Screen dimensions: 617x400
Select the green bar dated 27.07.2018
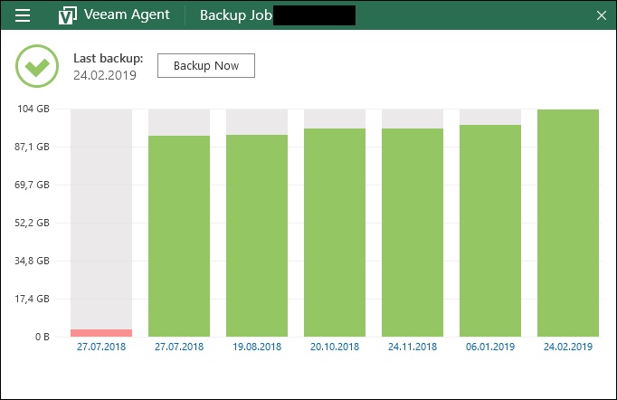point(179,236)
